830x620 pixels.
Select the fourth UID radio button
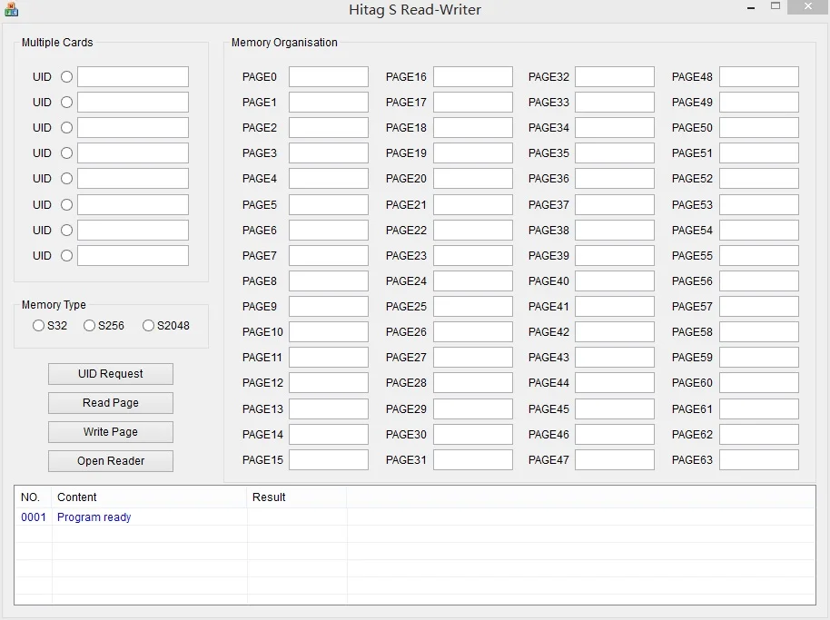(x=66, y=153)
